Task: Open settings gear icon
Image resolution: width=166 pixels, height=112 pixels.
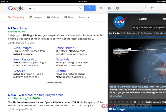Action: [118, 8]
